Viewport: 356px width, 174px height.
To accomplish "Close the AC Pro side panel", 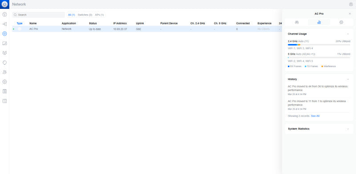I will (350, 14).
